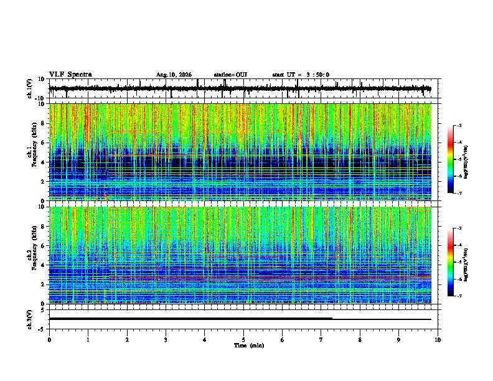This screenshot has height=381, width=493.
Task: Select the ch.2 'Frequency (kHz)' axis label
Action: (x=34, y=248)
